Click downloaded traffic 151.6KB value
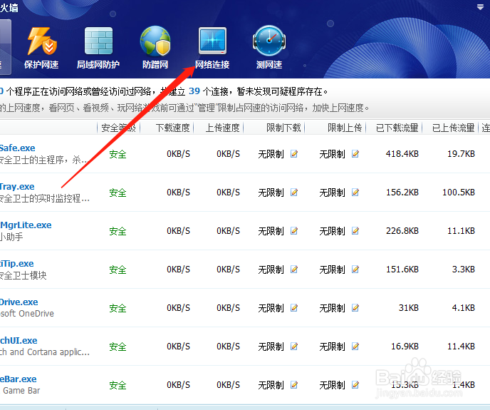This screenshot has width=490, height=410. (402, 269)
